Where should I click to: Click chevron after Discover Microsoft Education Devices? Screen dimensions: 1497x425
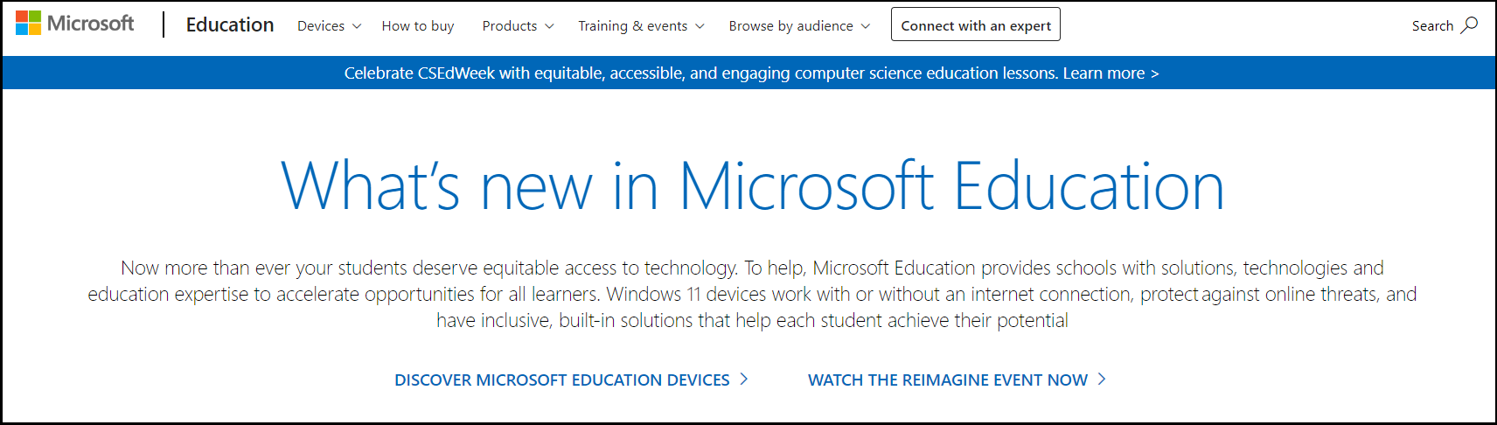pyautogui.click(x=744, y=379)
